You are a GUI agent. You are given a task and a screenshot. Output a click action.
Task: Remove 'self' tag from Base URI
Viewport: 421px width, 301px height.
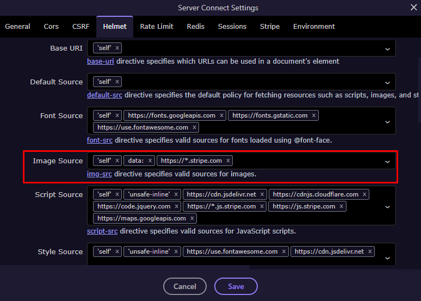[x=117, y=48]
